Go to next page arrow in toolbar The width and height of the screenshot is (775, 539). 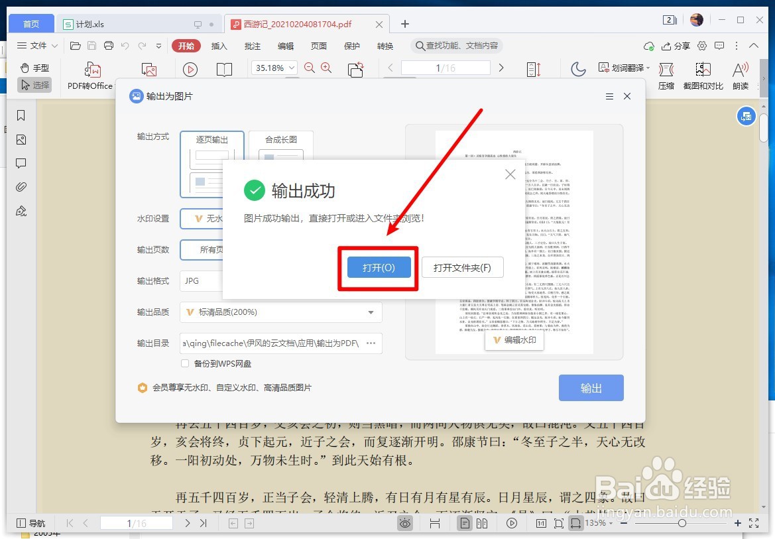click(501, 68)
